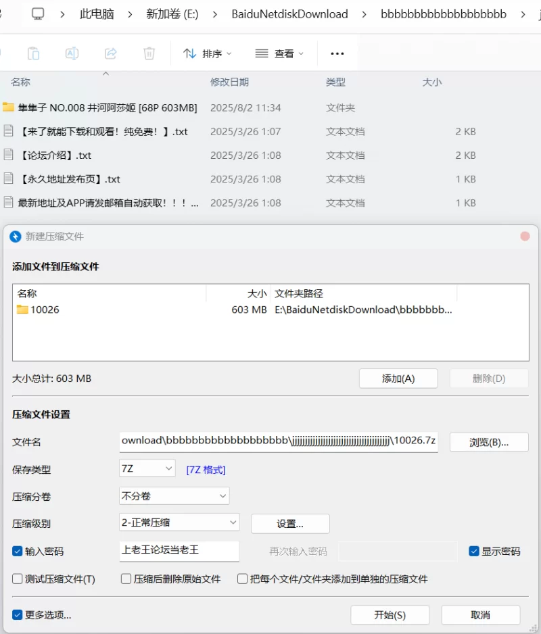Click the delete trash icon in Explorer toolbar

click(149, 53)
